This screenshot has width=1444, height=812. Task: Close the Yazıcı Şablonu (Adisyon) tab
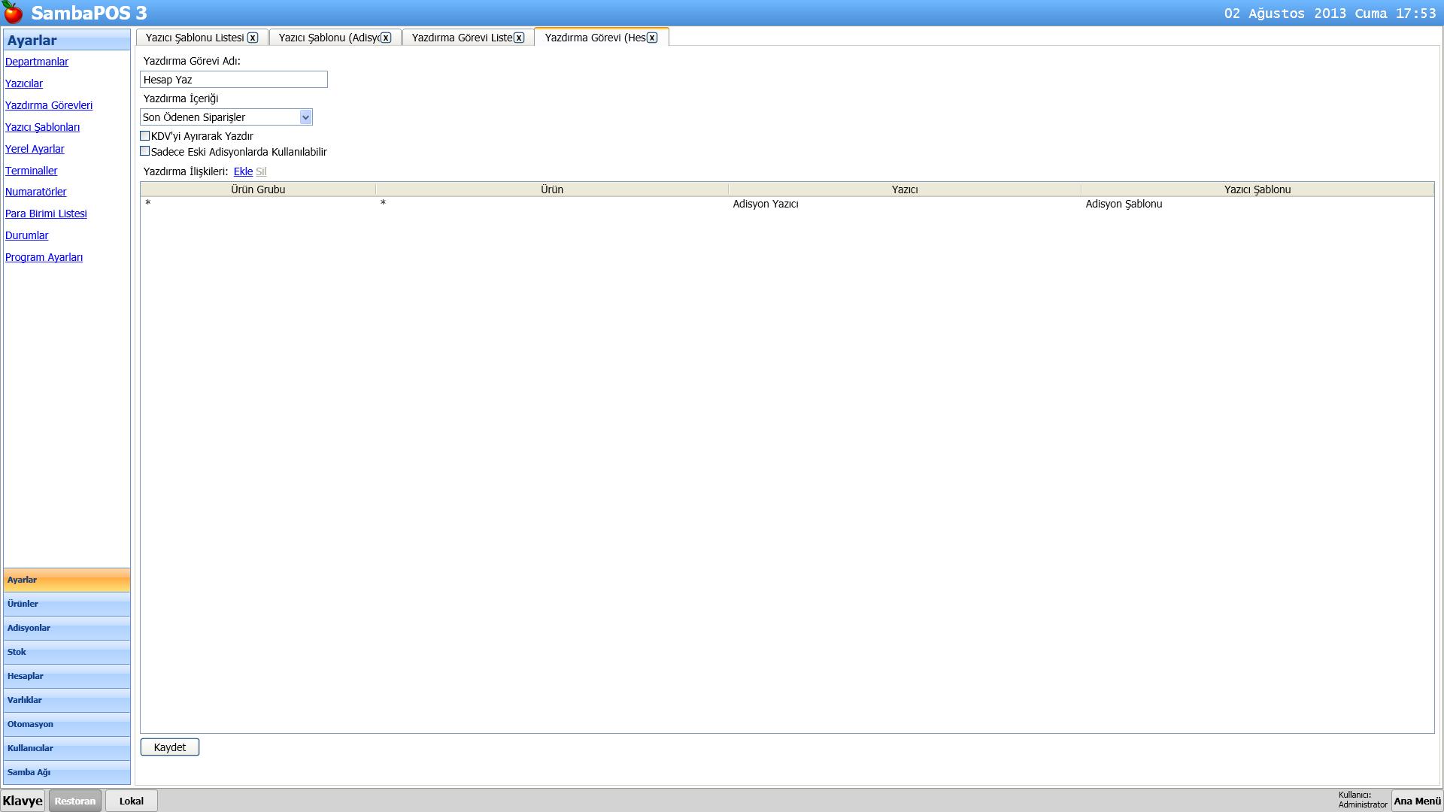point(386,38)
